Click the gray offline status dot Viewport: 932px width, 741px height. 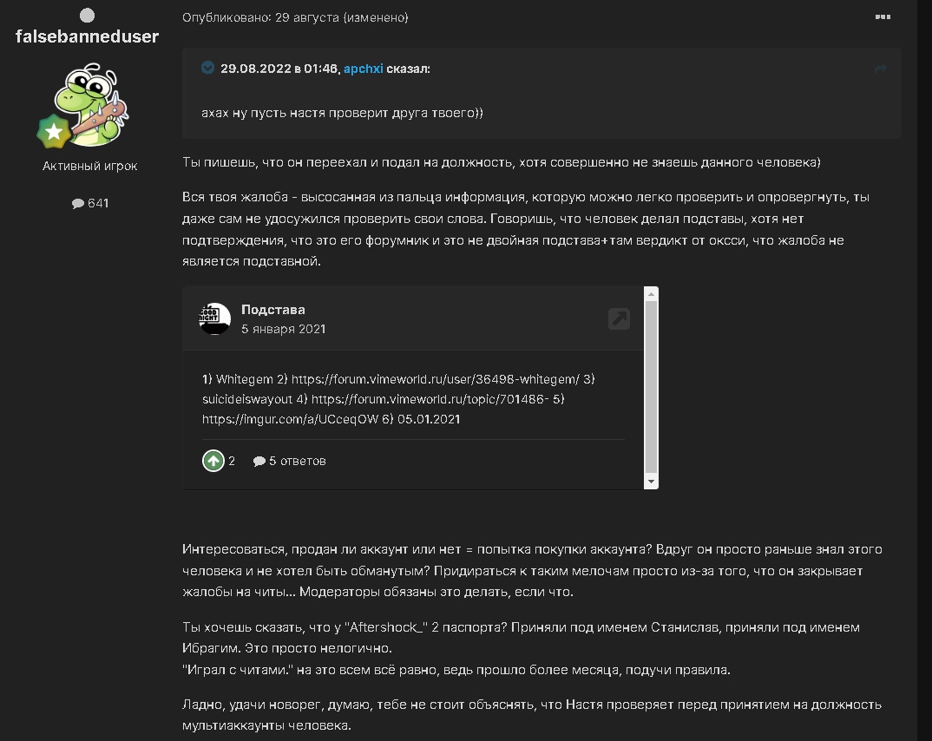click(87, 15)
